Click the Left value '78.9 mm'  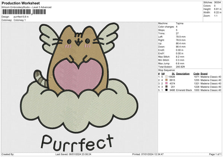(181, 37)
